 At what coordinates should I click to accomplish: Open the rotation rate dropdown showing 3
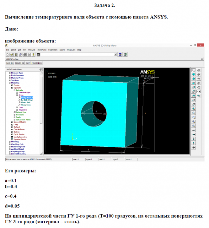tap(200, 92)
